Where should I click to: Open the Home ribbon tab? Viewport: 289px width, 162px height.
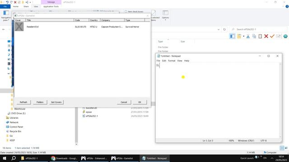point(16,6)
